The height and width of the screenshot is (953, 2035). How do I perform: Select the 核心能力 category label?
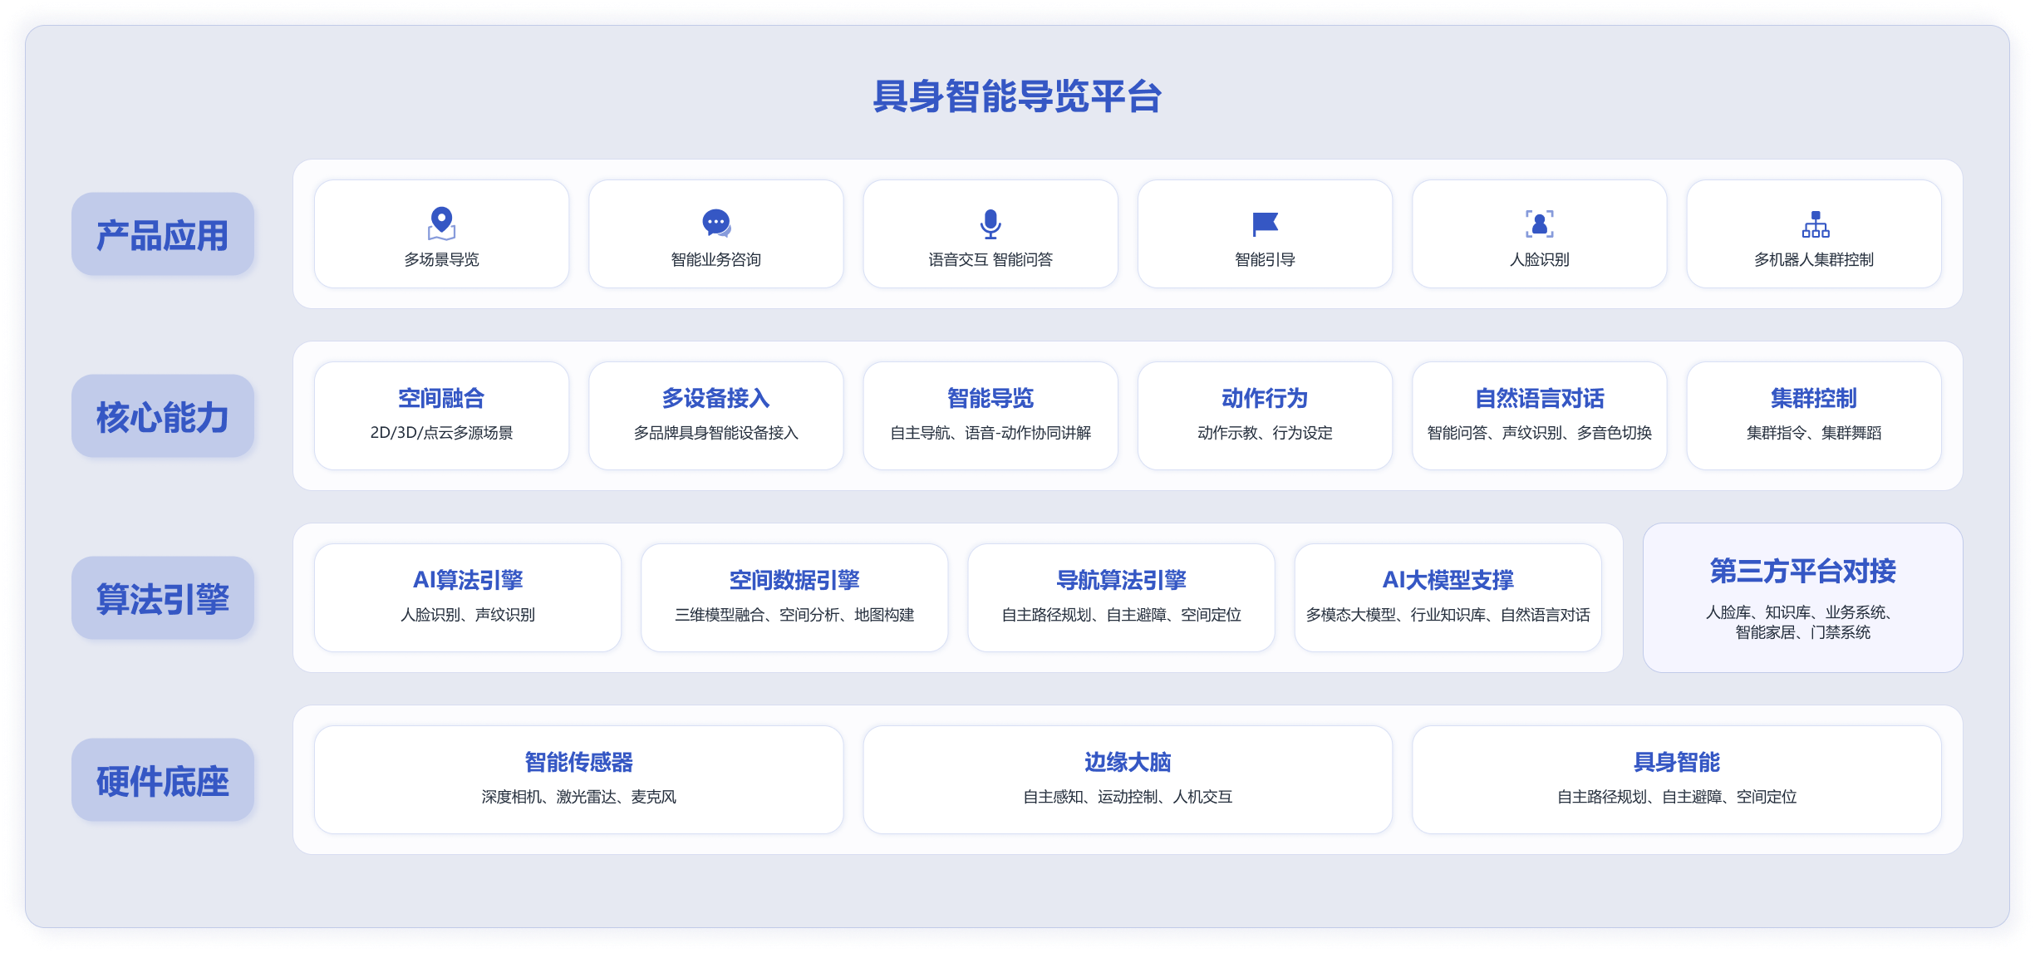point(163,416)
